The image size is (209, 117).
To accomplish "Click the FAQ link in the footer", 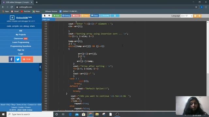I will click(x=8, y=105).
